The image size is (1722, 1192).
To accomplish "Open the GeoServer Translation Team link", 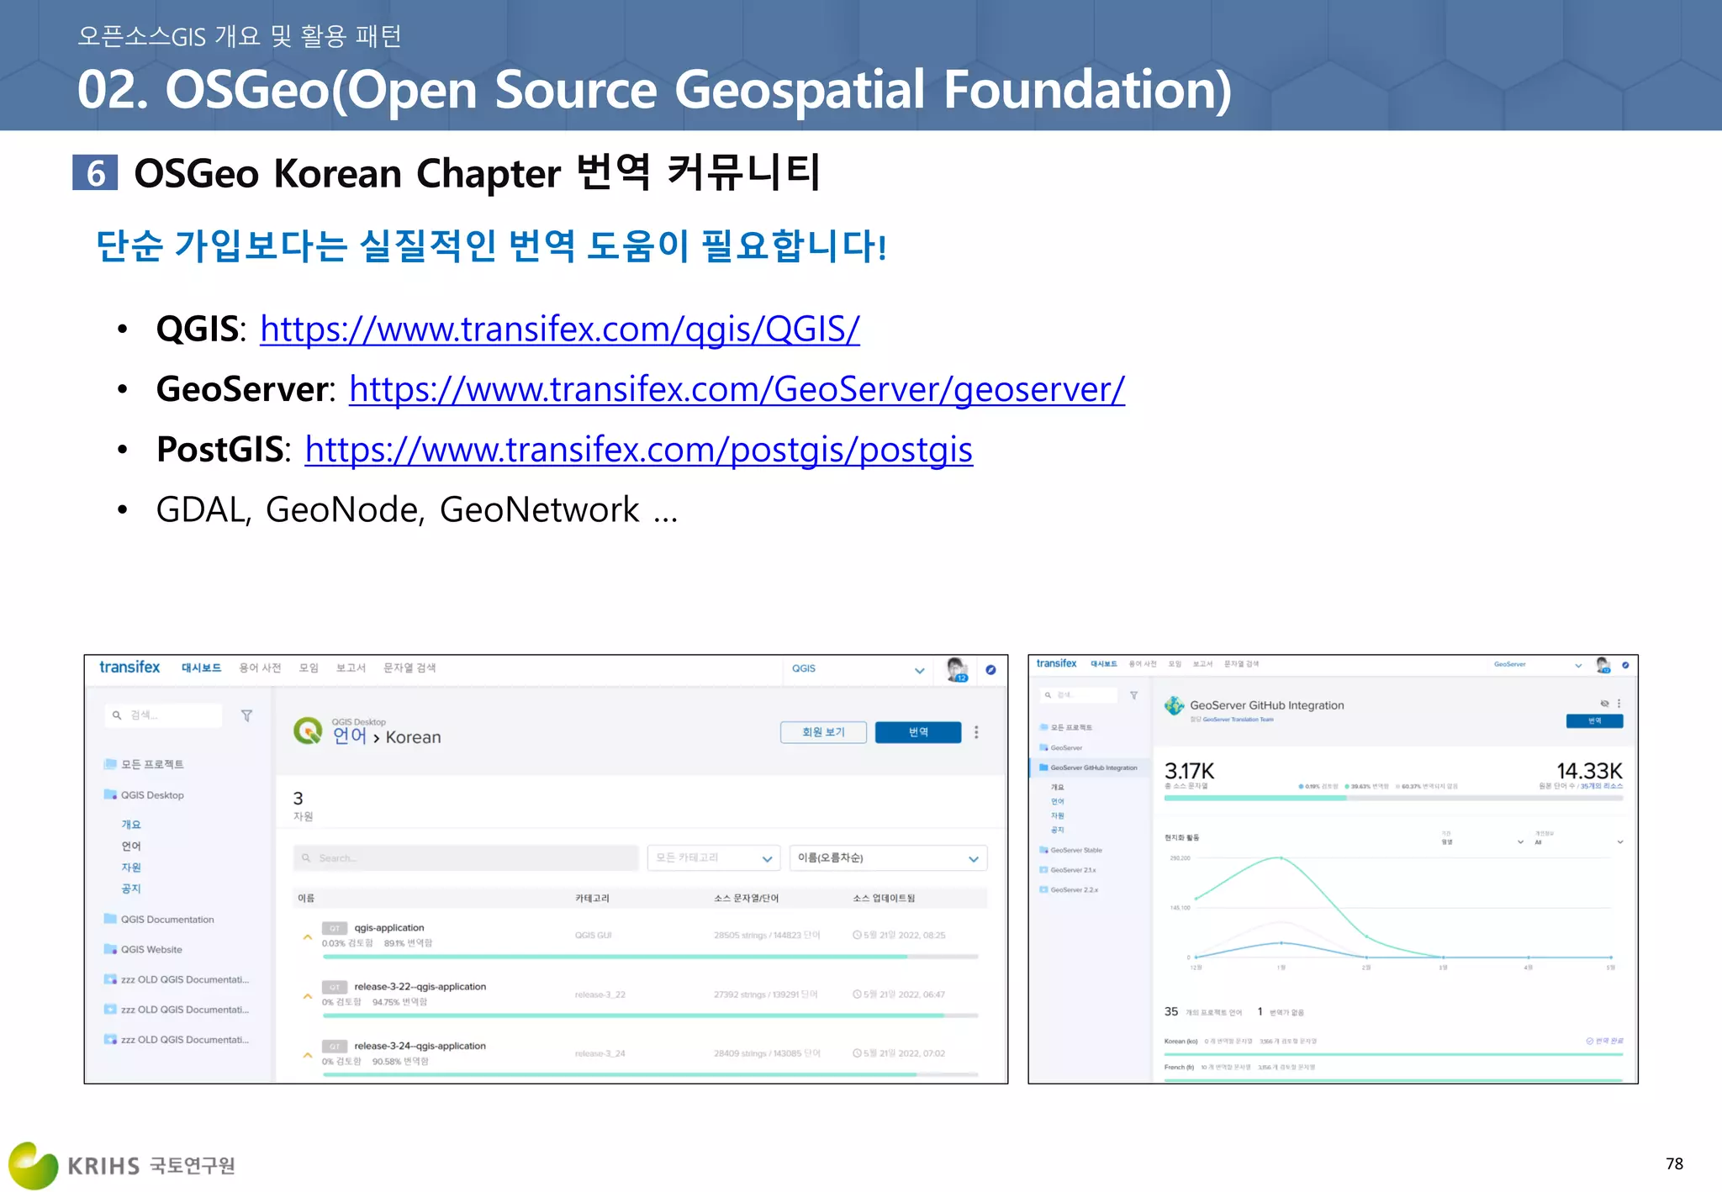I will (1237, 720).
